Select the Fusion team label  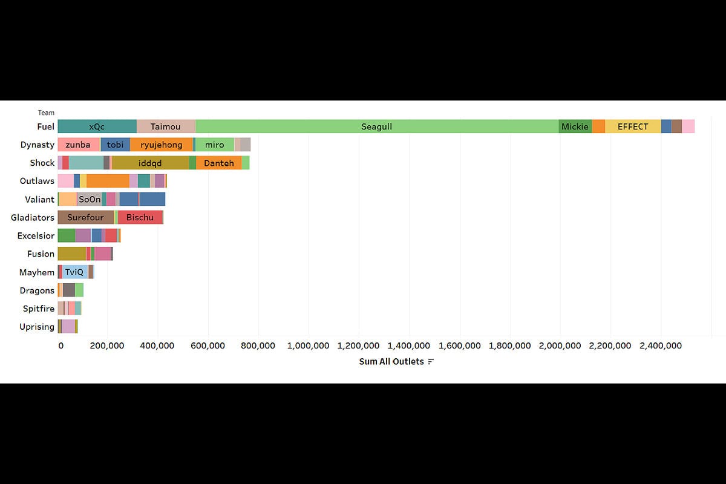pyautogui.click(x=41, y=253)
